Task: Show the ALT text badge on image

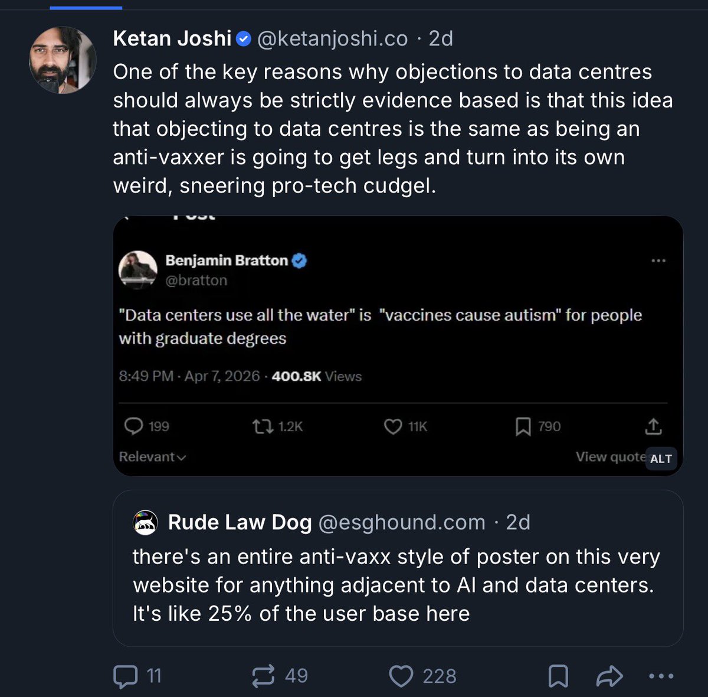Action: [x=661, y=459]
